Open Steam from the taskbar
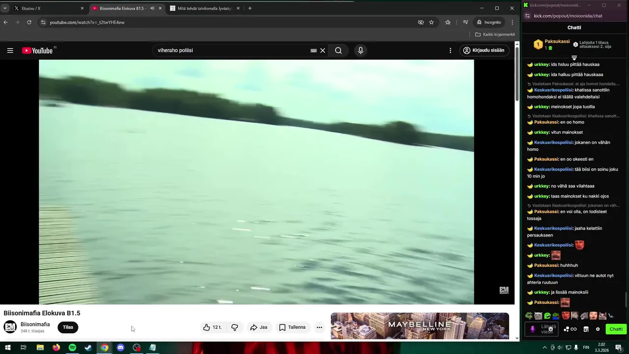This screenshot has height=354, width=629. tap(88, 348)
